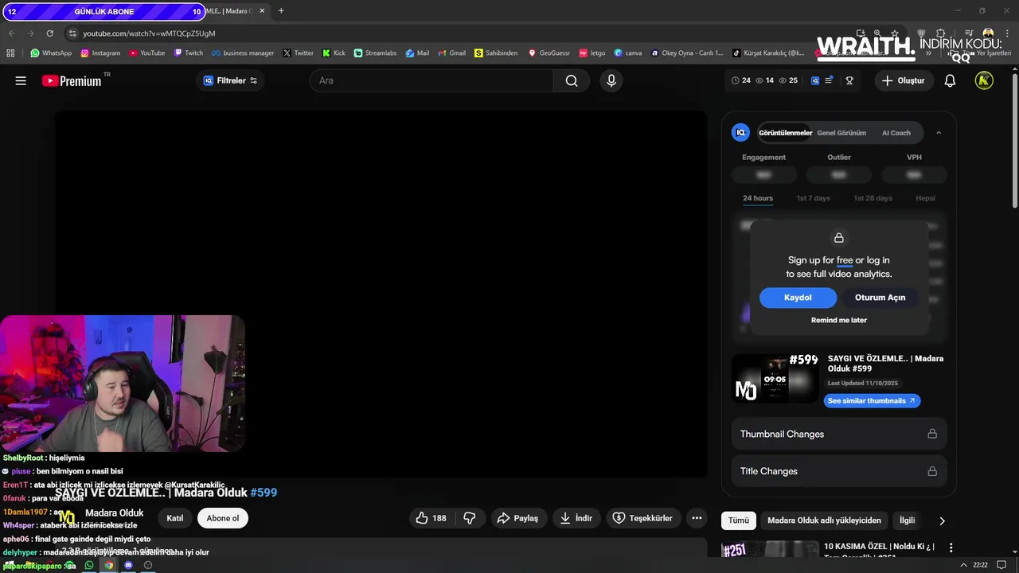1019x573 pixels.
Task: Click the browser address bar URL
Action: point(149,33)
